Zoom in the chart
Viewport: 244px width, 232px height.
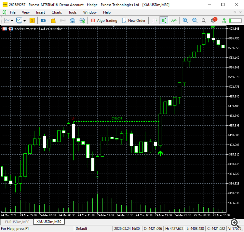pos(185,21)
